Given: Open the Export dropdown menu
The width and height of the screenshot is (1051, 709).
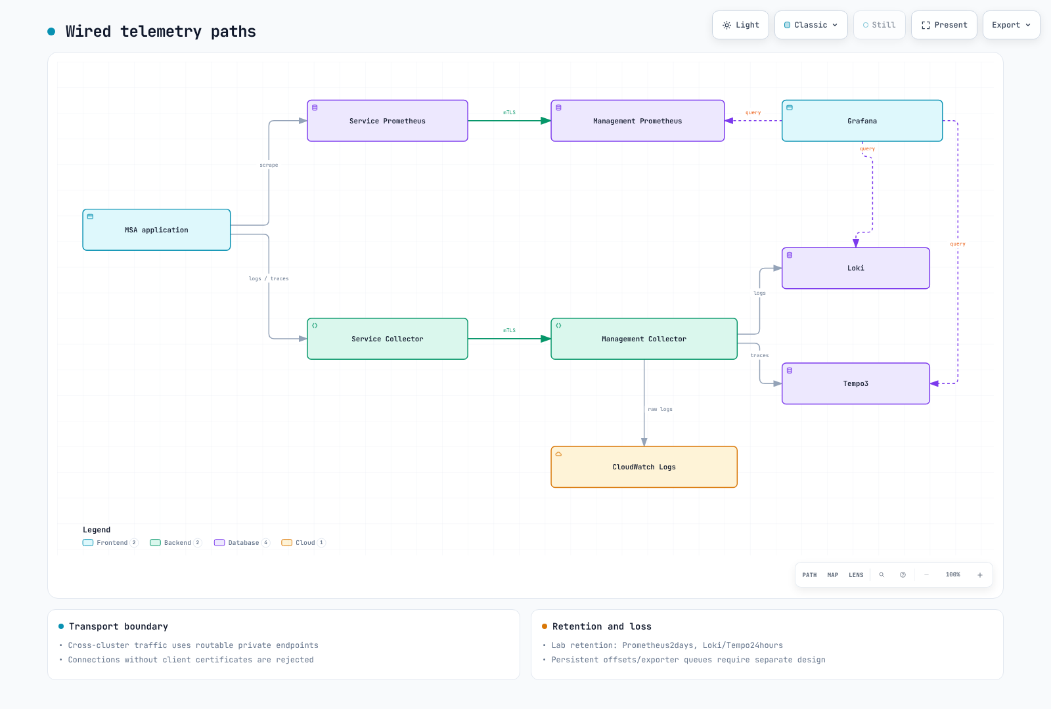Looking at the screenshot, I should [1012, 25].
